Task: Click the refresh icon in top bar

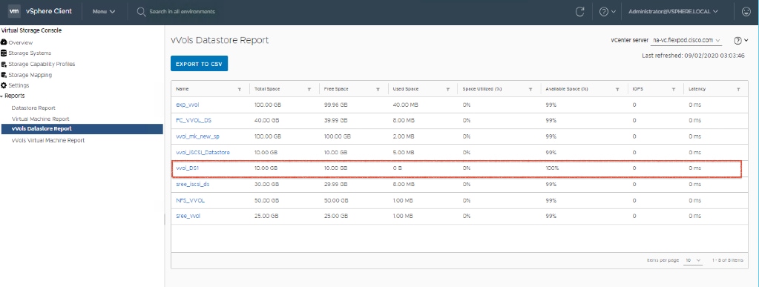Action: coord(580,12)
